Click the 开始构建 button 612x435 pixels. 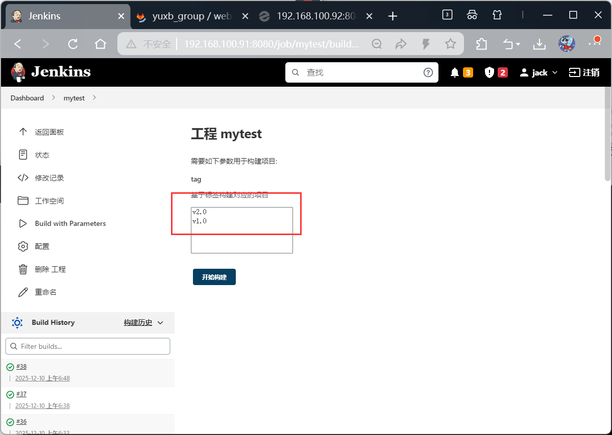[x=214, y=277]
